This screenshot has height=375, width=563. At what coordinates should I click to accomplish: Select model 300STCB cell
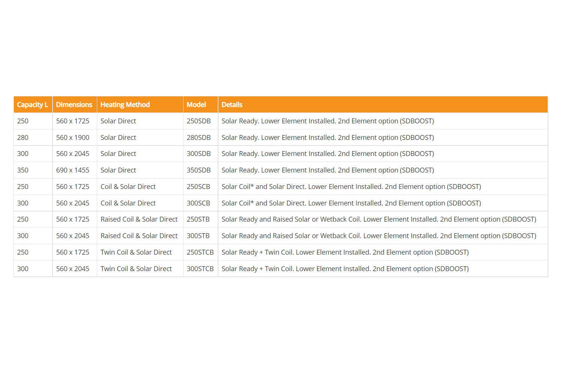[x=200, y=269]
